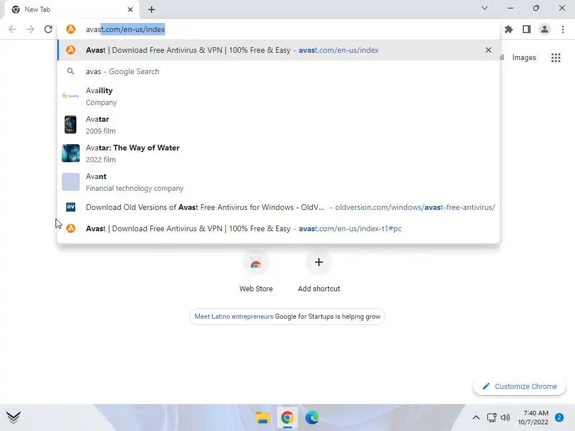Open 'Meet Latino entrepreneurs' link

234,317
